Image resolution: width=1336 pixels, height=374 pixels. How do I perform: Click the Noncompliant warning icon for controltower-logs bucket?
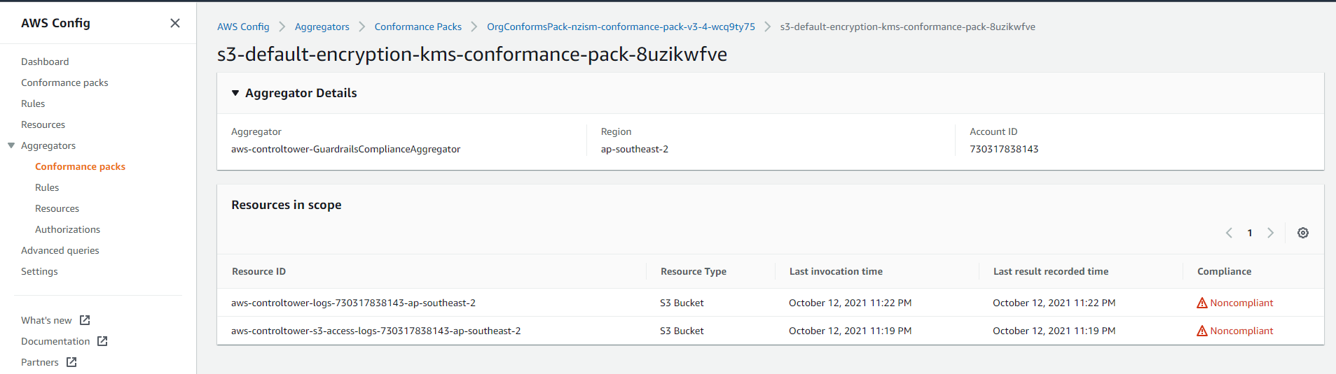[1202, 303]
